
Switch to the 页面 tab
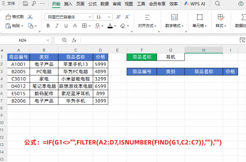(x=80, y=4)
